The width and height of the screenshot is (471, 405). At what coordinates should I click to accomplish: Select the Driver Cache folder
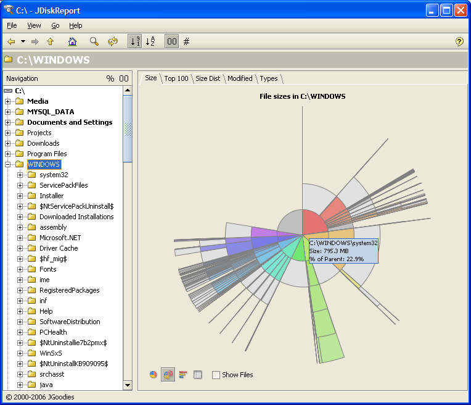coord(59,248)
